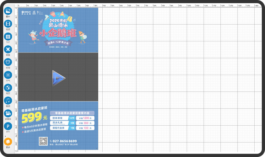Select the 599元 pricing image block
Viewport: 265px width, 157px height.
[58, 126]
